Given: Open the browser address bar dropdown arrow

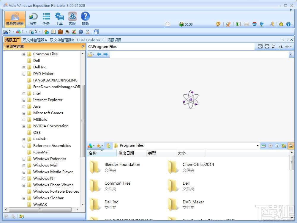Looking at the screenshot, I should (x=290, y=54).
